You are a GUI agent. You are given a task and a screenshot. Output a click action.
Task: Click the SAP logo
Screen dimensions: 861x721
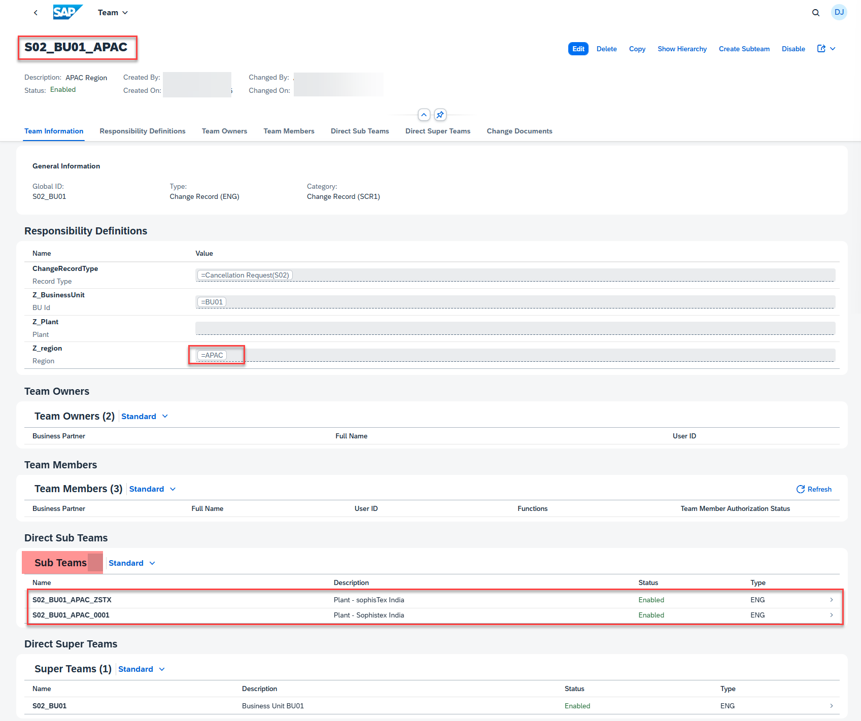point(67,12)
